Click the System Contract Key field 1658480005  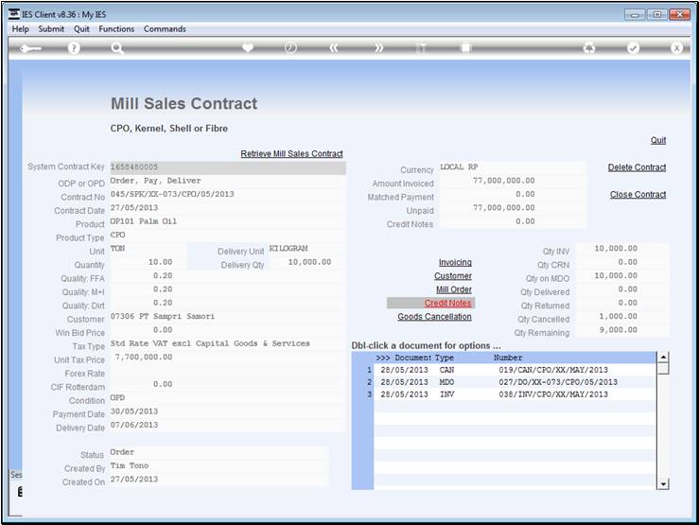pyautogui.click(x=228, y=167)
